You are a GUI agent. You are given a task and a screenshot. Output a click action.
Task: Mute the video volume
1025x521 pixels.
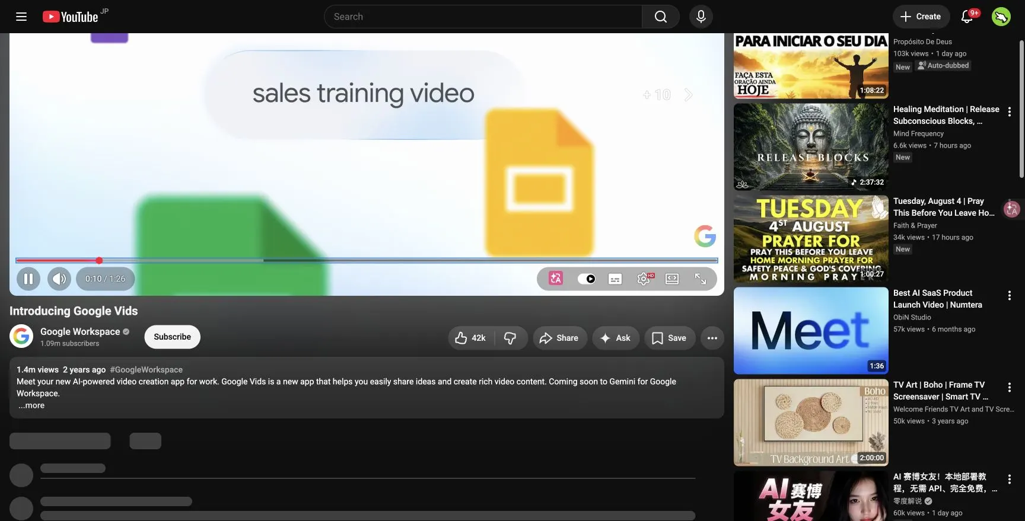pyautogui.click(x=59, y=279)
